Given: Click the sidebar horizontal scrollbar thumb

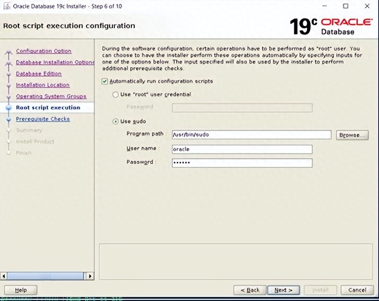Looking at the screenshot, I should click(46, 276).
